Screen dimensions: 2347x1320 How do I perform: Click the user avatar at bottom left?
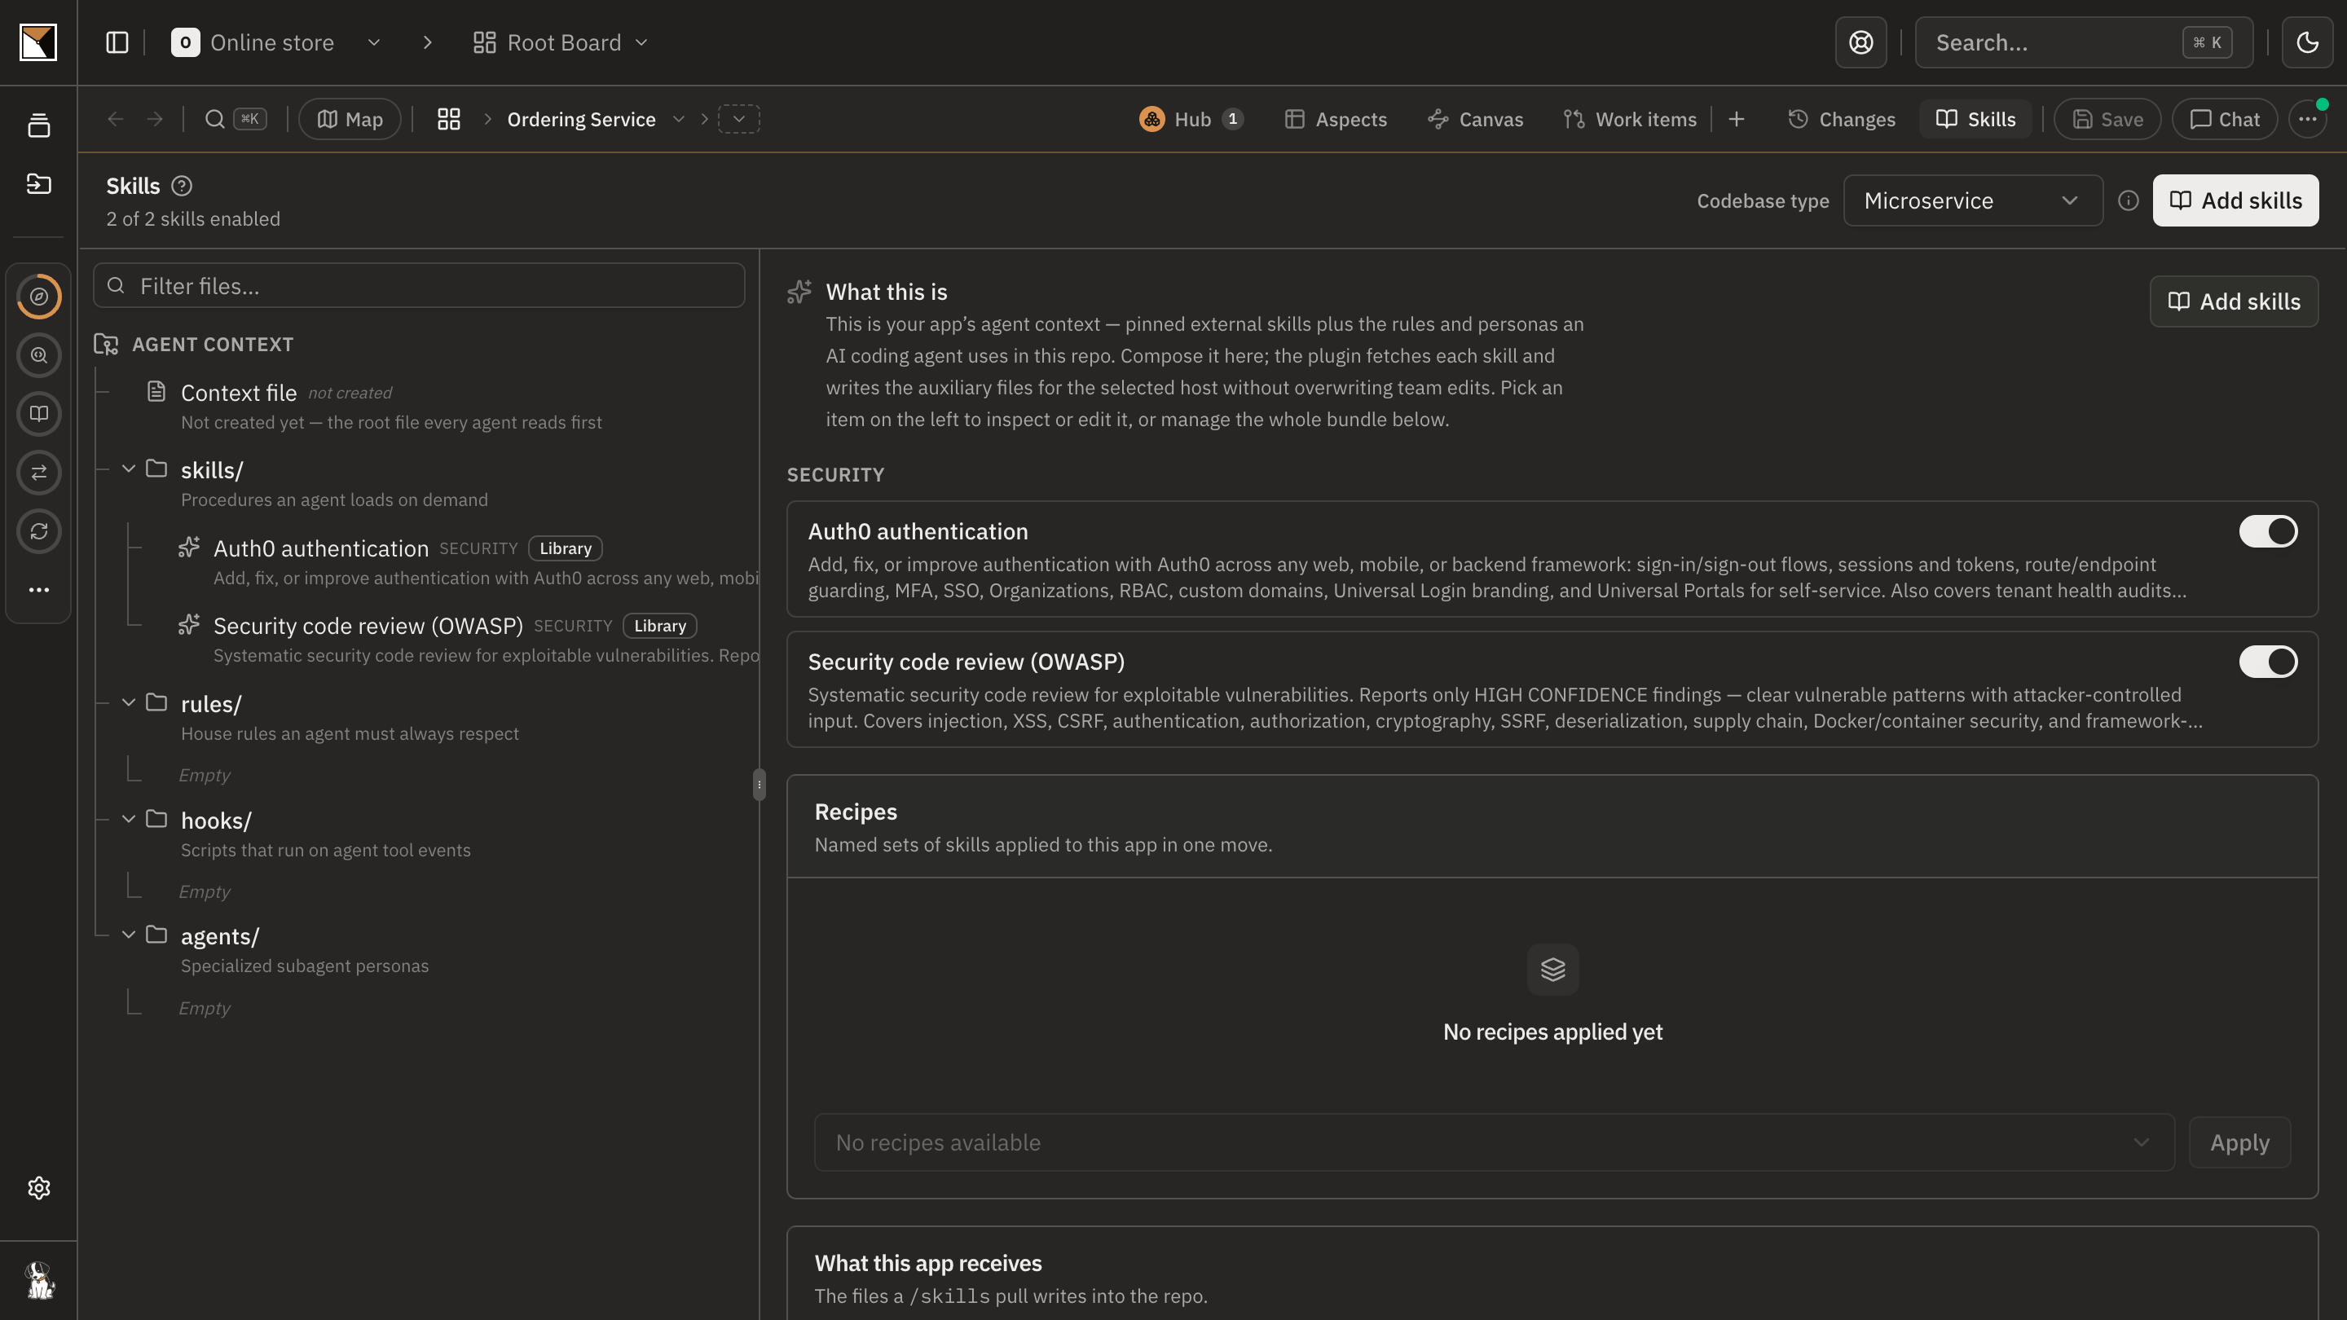pyautogui.click(x=38, y=1281)
